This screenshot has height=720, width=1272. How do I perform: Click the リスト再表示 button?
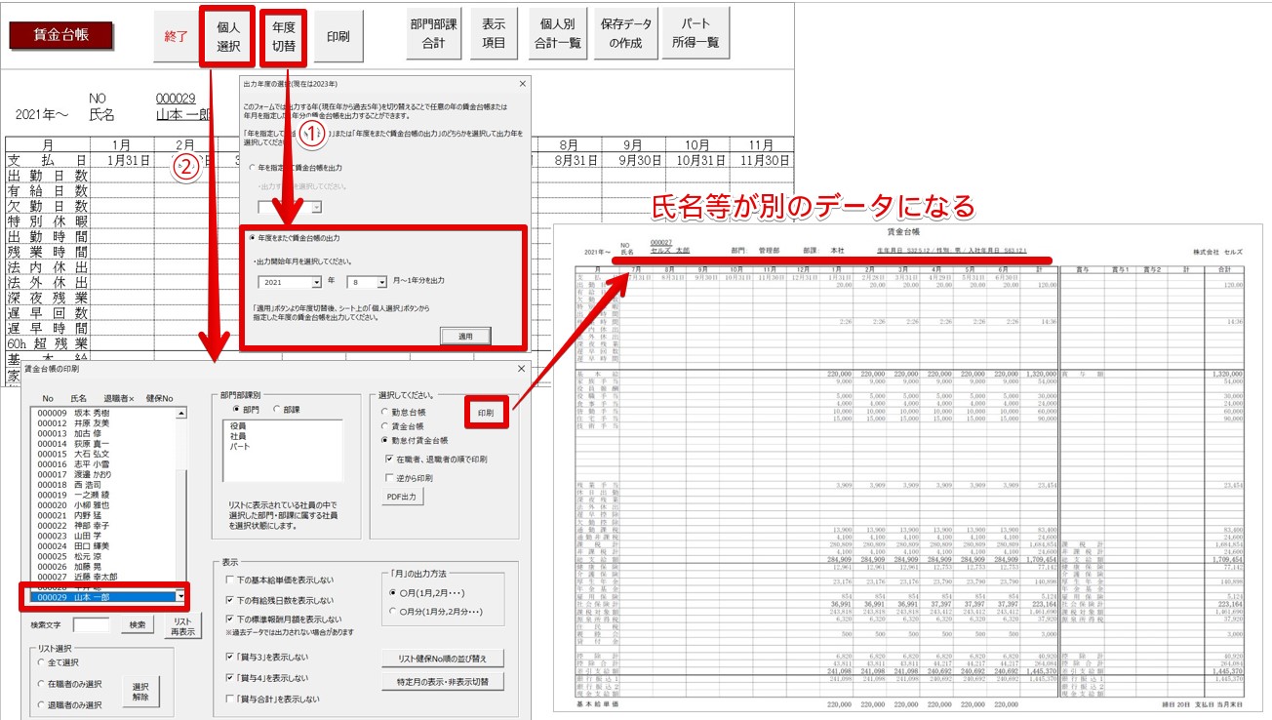click(x=182, y=626)
